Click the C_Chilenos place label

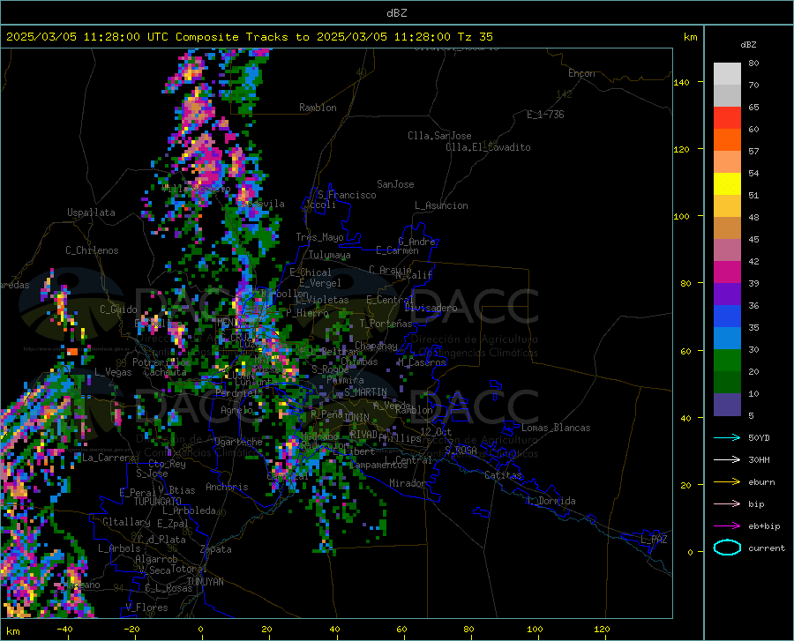[92, 250]
